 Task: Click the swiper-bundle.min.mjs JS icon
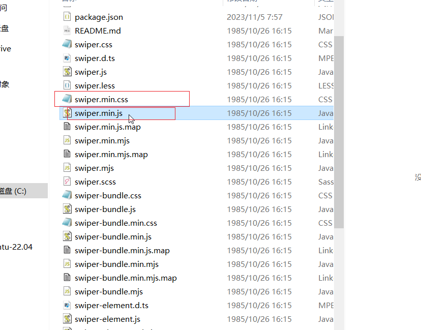point(67,264)
